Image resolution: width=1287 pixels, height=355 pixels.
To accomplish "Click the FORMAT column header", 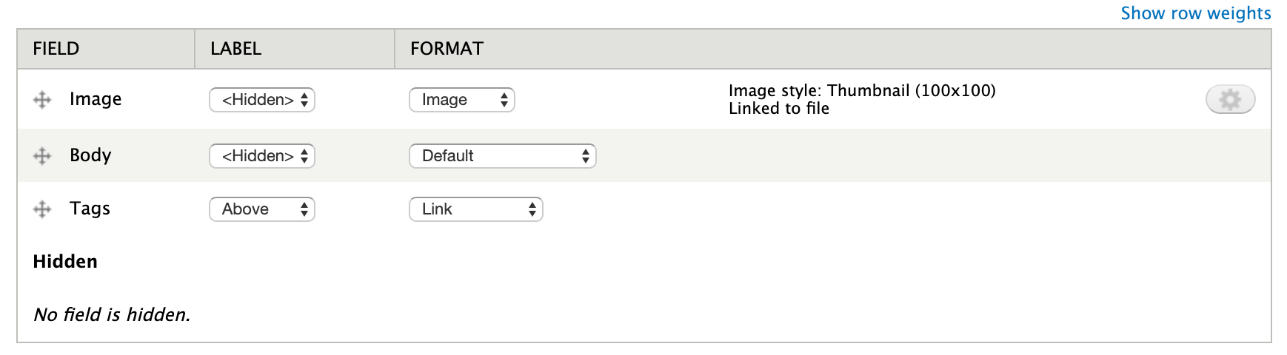I will click(x=447, y=49).
